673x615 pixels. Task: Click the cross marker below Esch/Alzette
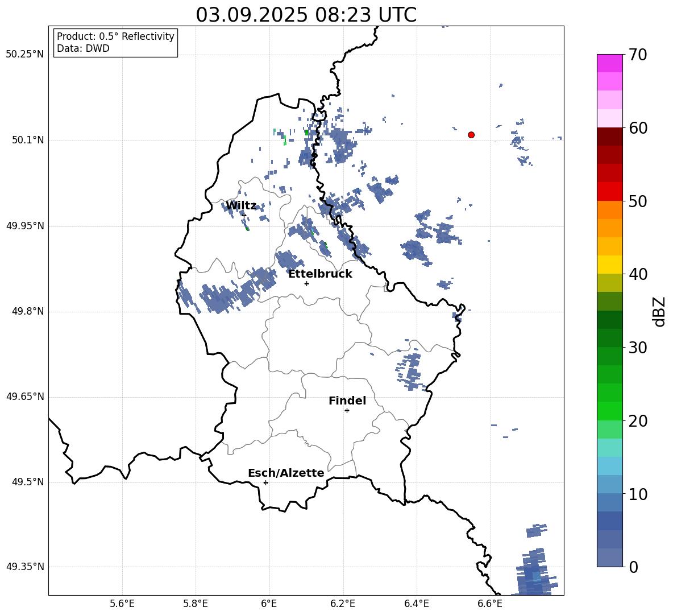click(265, 482)
